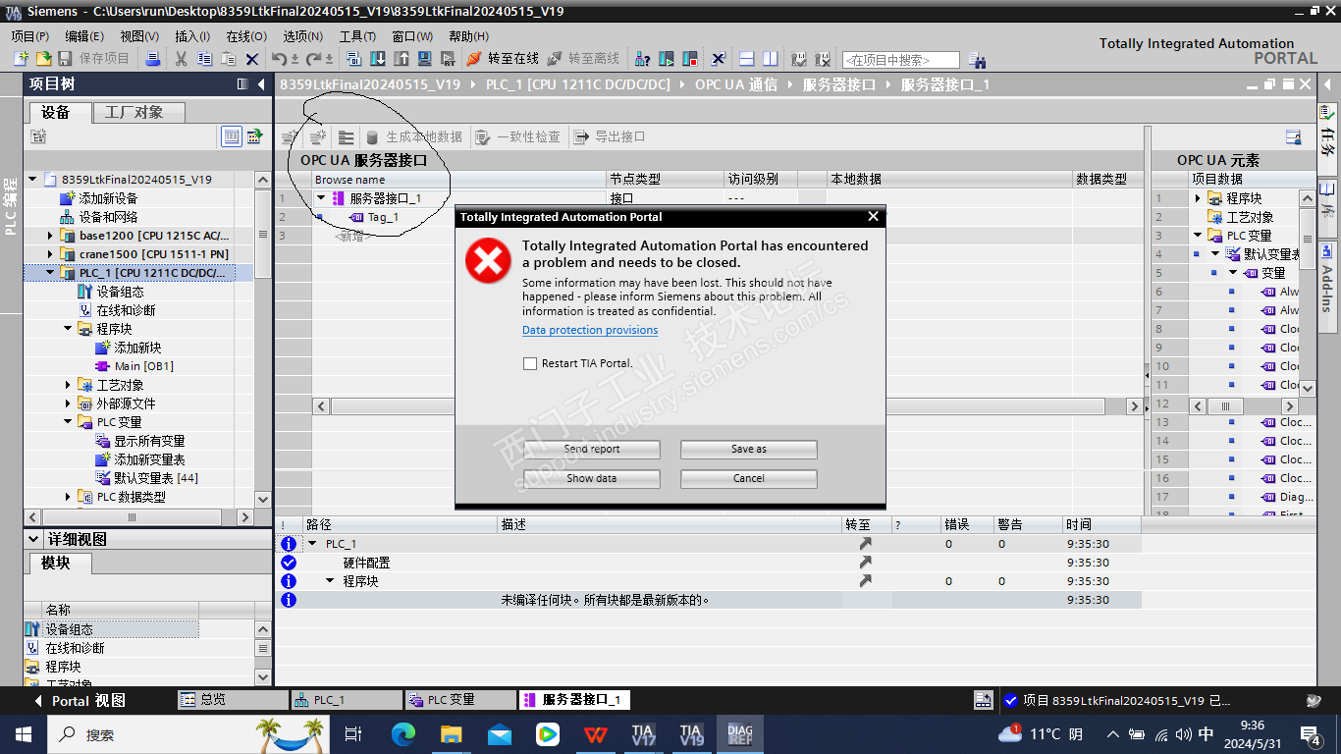The width and height of the screenshot is (1341, 754).
Task: Click the Undo arrow icon
Action: pyautogui.click(x=280, y=59)
